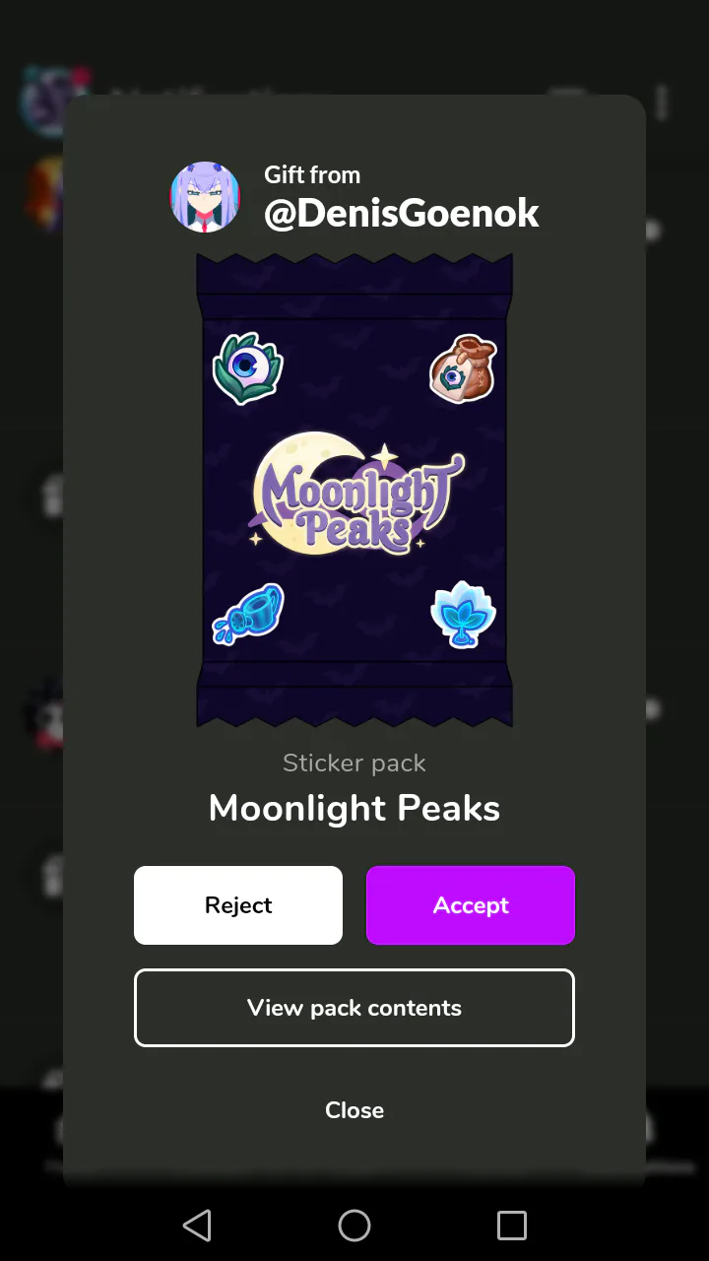
Task: Tap the Moonlight Peaks crescent moon logo
Action: point(355,494)
